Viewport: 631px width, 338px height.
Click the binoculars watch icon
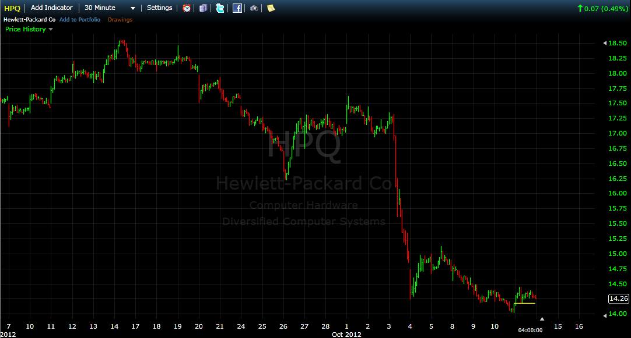click(254, 8)
